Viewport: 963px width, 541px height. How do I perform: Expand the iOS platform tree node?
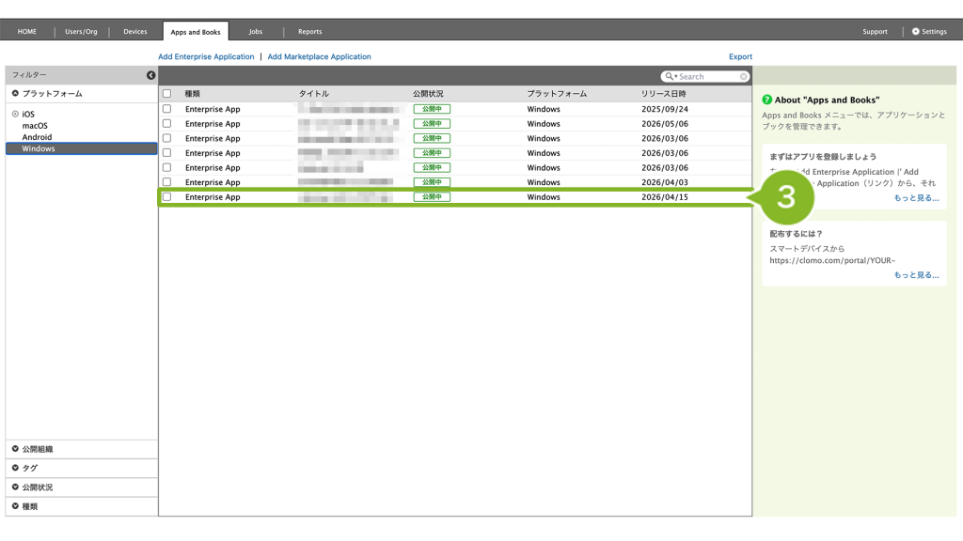15,114
